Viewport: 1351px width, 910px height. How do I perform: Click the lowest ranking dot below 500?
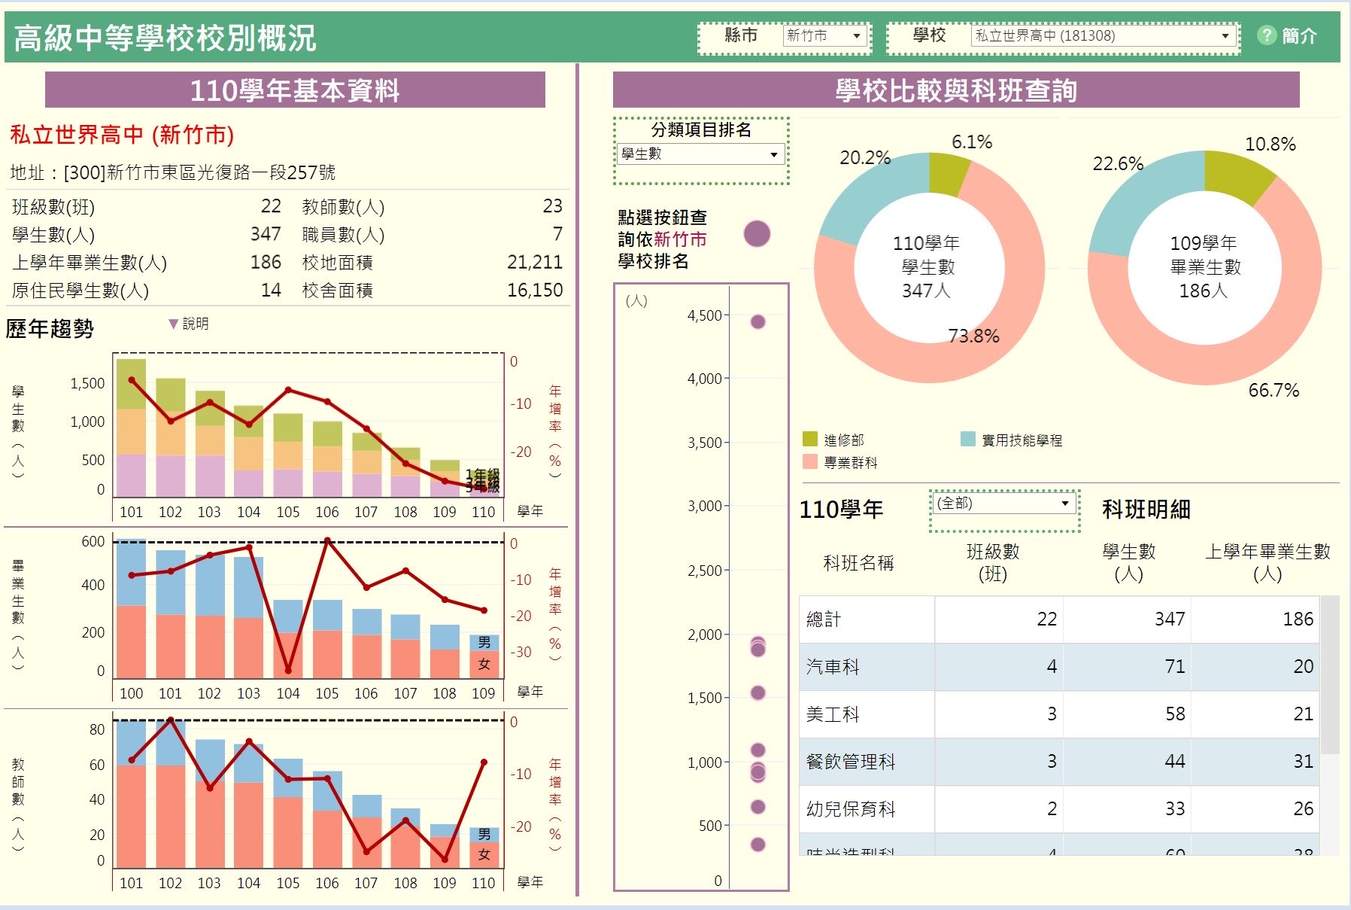(x=758, y=845)
